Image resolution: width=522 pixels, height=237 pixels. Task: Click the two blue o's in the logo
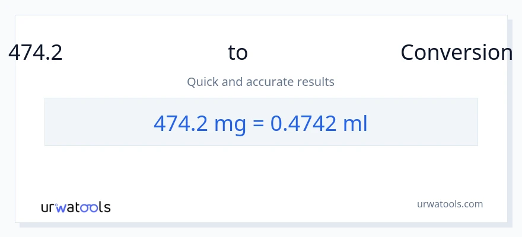click(89, 207)
